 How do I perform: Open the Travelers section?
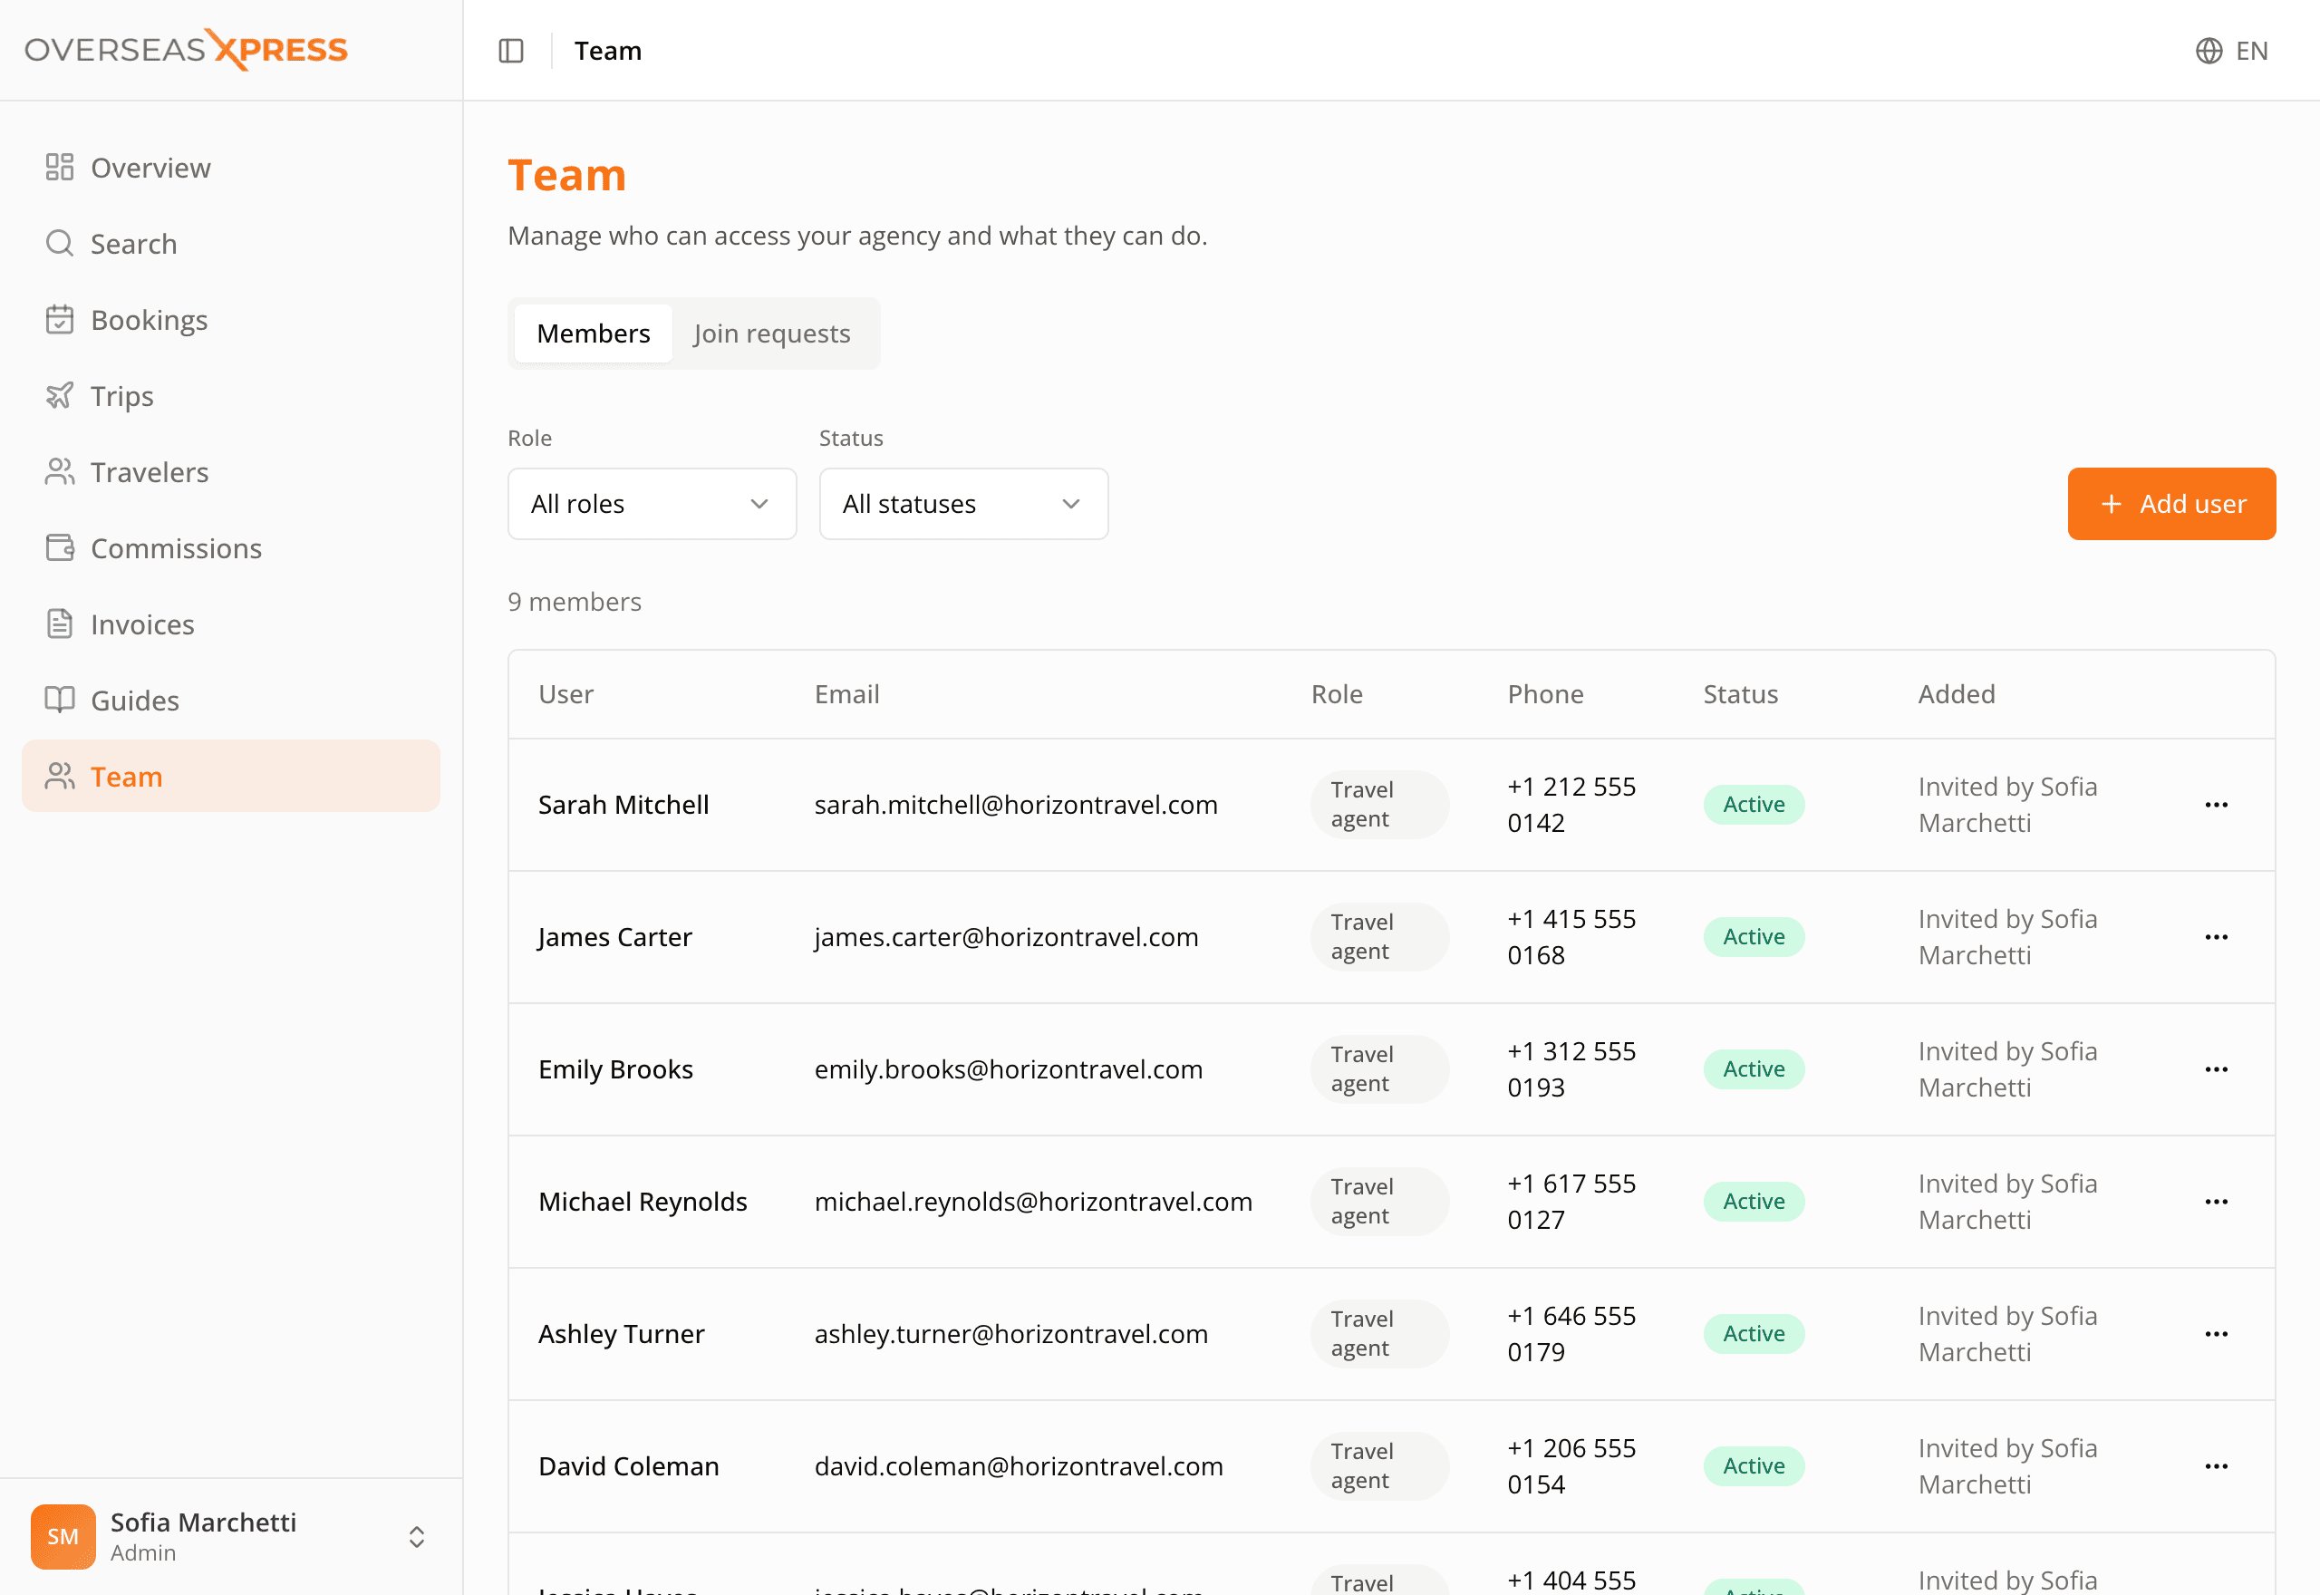tap(231, 472)
